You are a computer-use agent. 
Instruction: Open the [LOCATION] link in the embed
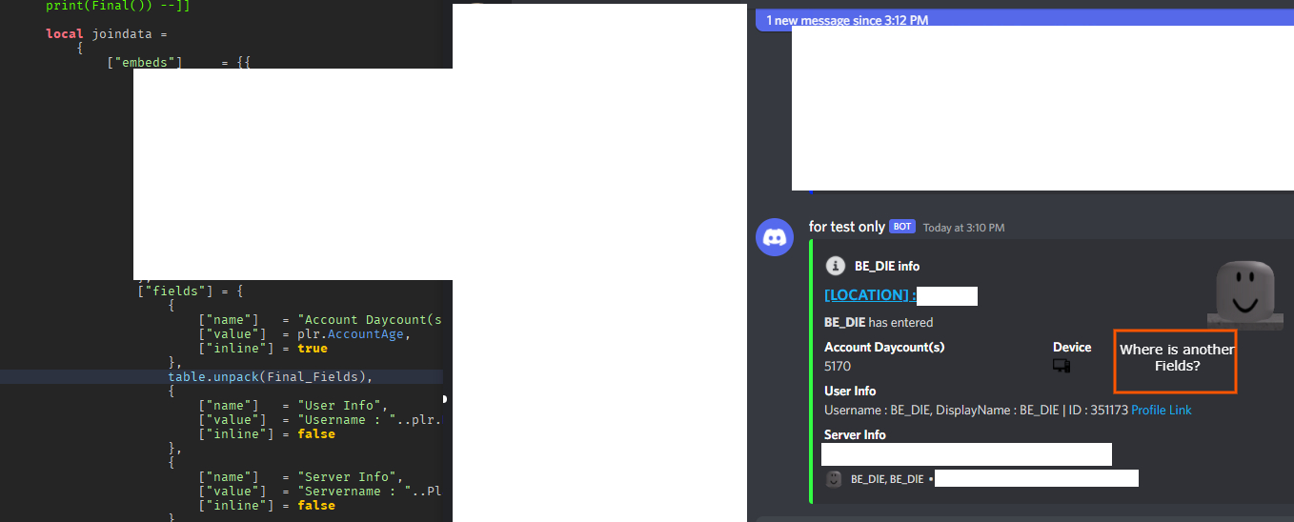870,294
